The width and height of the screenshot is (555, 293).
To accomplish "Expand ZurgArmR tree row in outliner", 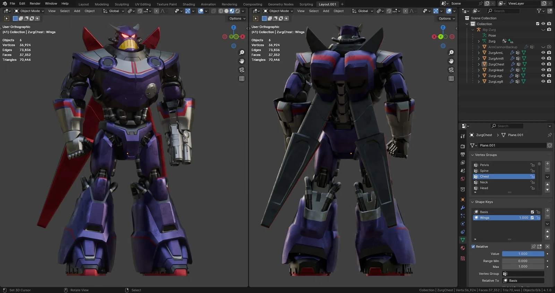I will tap(479, 58).
